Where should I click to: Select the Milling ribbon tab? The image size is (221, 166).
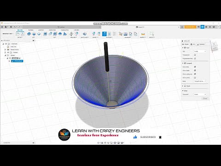pos(20,30)
